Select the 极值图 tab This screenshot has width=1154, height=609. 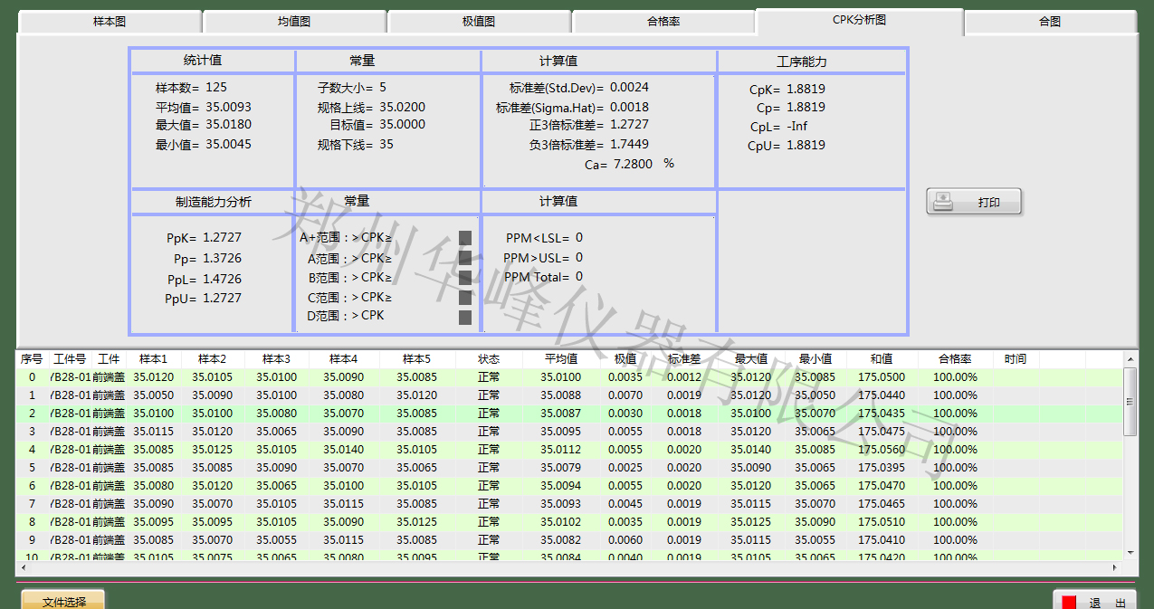coord(479,22)
